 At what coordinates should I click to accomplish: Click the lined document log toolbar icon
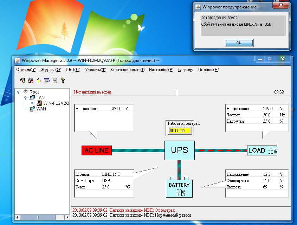(x=54, y=81)
